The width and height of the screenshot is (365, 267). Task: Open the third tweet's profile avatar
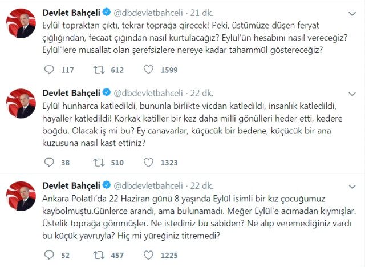click(x=21, y=197)
